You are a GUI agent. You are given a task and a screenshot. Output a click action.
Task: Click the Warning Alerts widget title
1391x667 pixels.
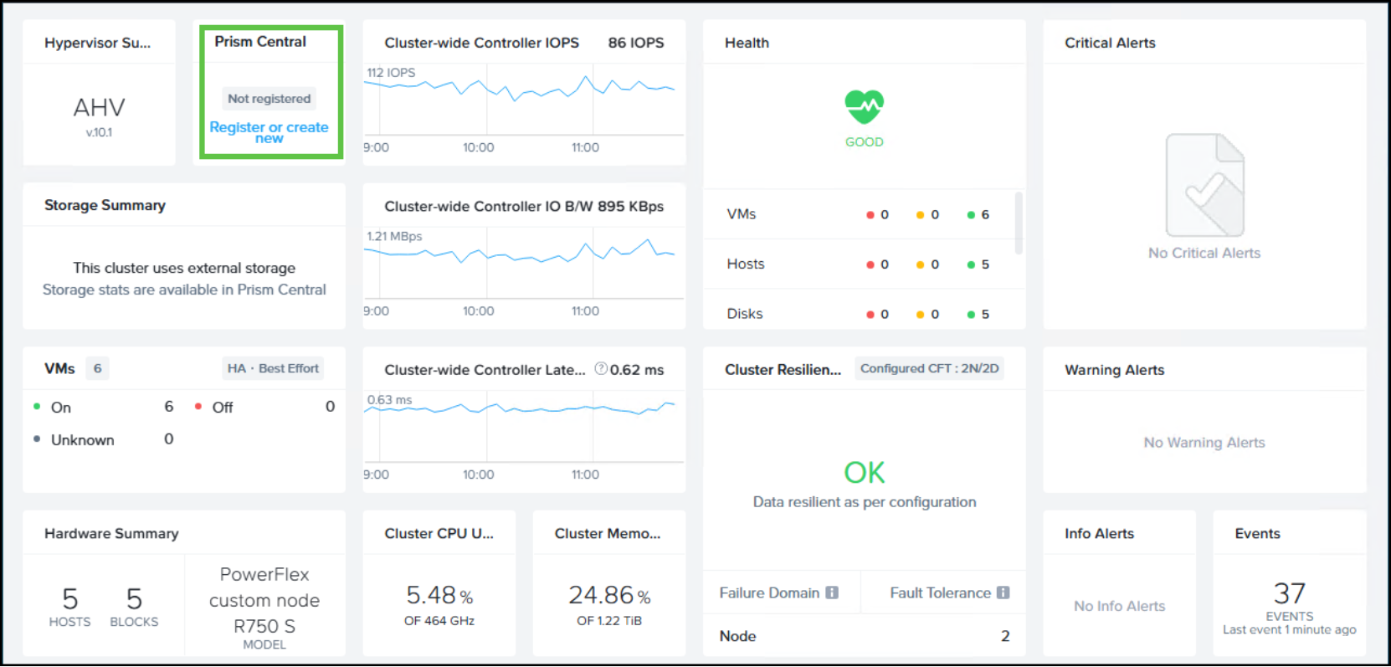pos(1114,370)
